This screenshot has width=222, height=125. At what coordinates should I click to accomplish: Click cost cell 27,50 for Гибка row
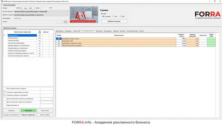click(181, 45)
